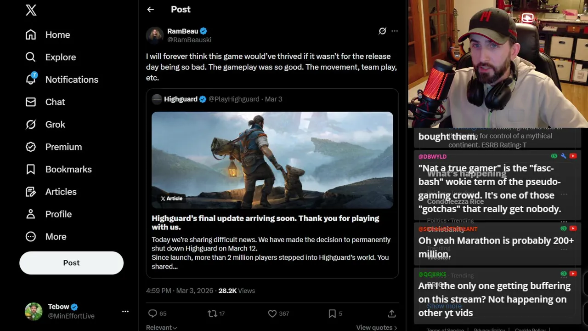
Task: Expand the Relevant sort dropdown
Action: tap(161, 327)
